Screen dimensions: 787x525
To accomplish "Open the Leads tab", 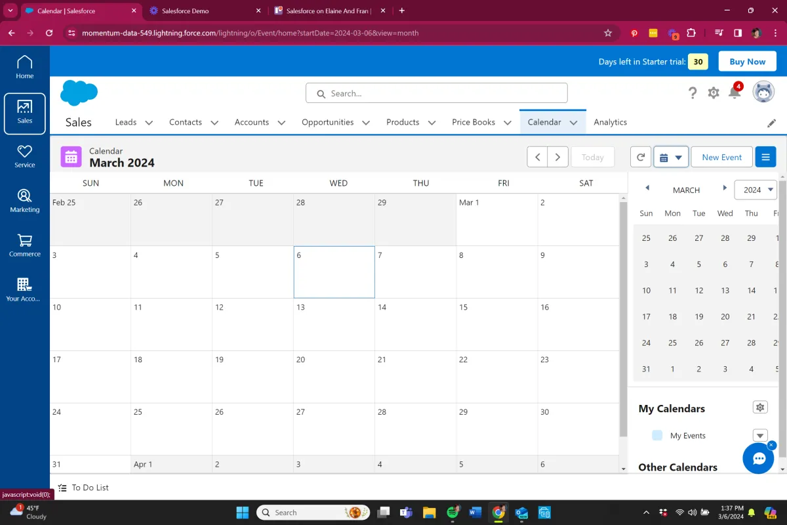I will point(126,122).
